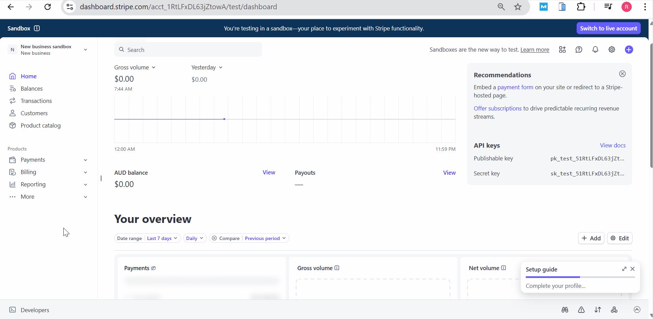Click the Add button in Your overview
The image size is (653, 319).
coord(591,238)
